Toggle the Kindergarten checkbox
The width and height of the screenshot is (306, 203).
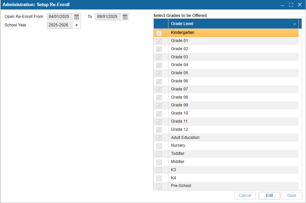[159, 33]
